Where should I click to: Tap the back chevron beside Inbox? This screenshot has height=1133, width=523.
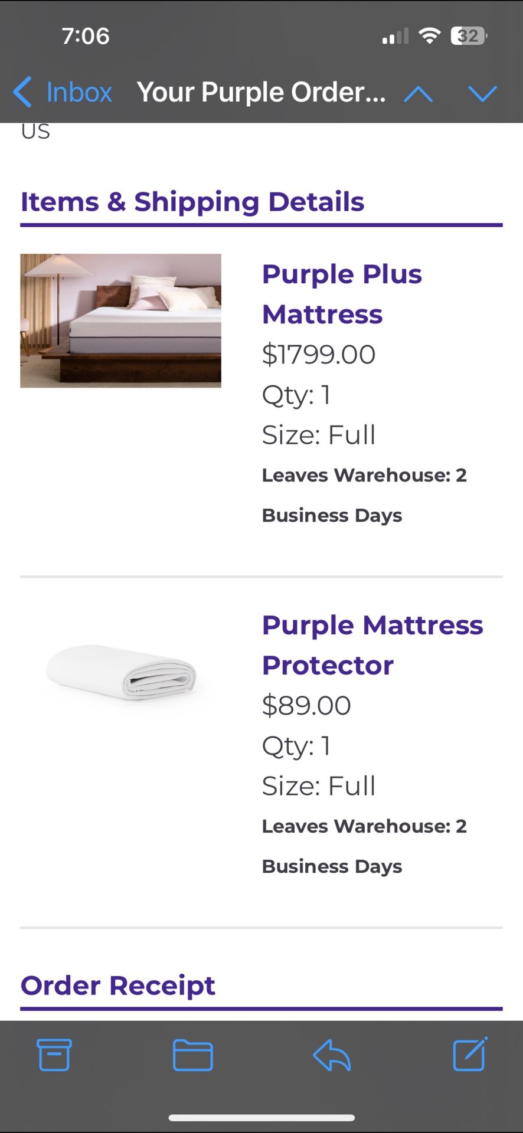pos(22,93)
